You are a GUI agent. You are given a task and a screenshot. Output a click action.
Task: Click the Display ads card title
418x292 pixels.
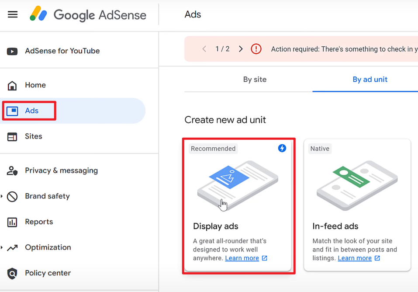click(x=215, y=226)
